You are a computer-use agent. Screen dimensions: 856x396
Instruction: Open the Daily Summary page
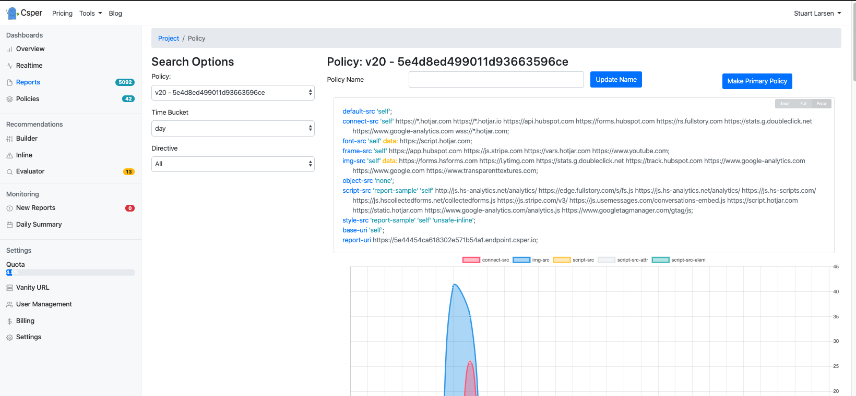[x=39, y=225]
